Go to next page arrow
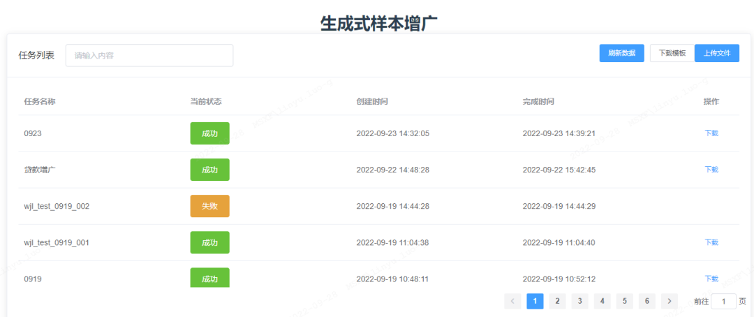 coord(670,301)
